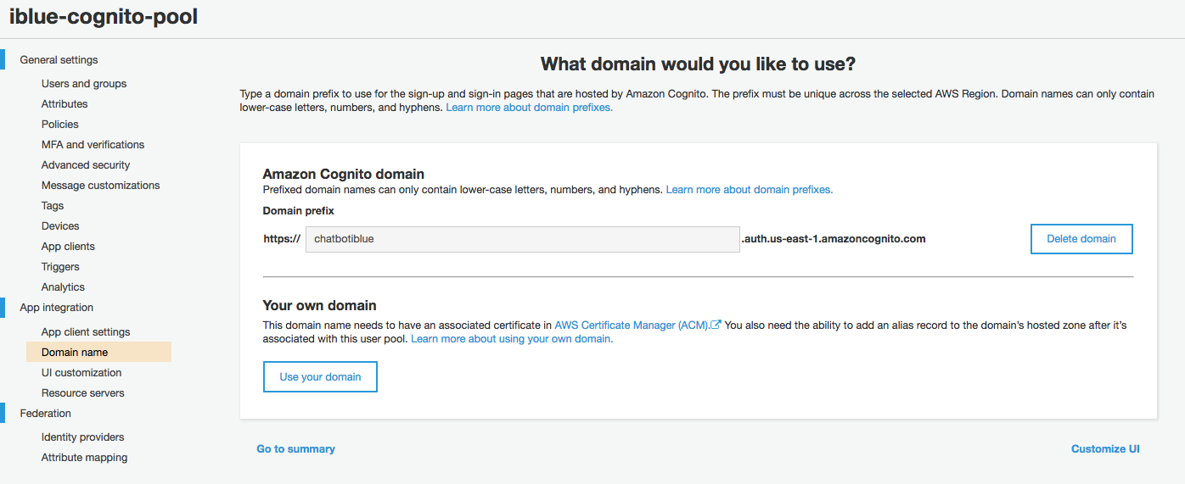
Task: Click the Use your domain button
Action: click(x=320, y=377)
